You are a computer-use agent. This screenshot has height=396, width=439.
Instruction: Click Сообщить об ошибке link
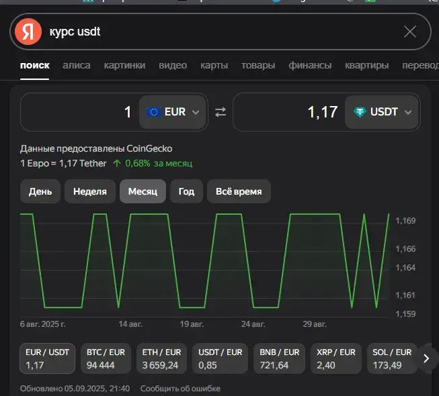[x=180, y=389]
